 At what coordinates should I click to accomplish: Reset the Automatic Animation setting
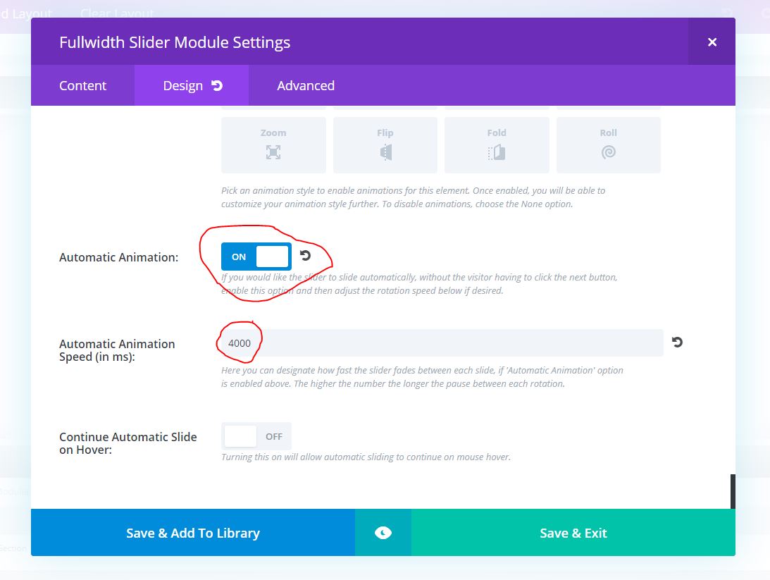(306, 256)
